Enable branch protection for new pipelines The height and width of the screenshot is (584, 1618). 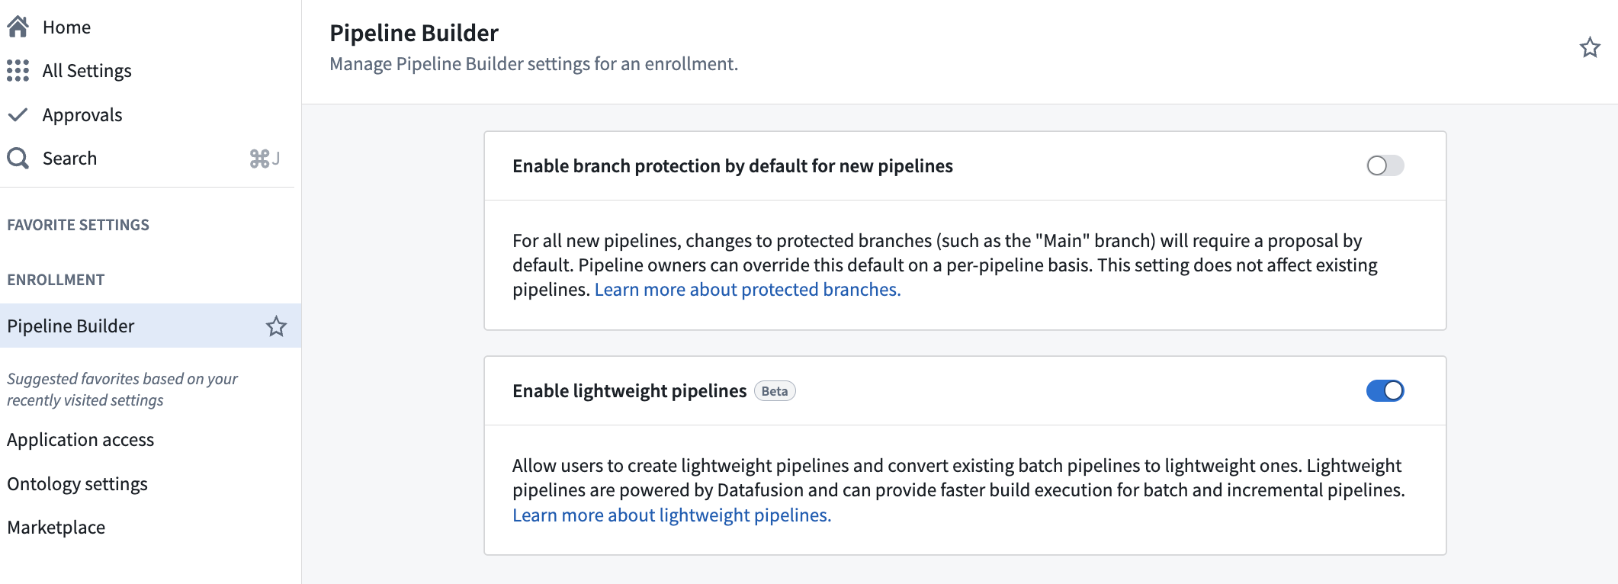pos(1384,165)
